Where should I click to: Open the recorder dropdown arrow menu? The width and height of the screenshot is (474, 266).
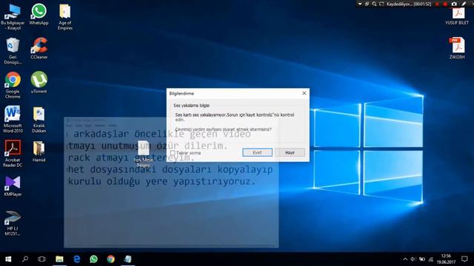coord(360,4)
